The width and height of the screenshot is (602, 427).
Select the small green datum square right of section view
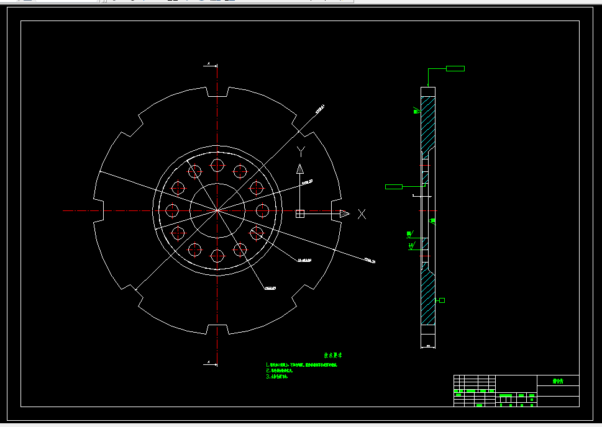pyautogui.click(x=442, y=300)
